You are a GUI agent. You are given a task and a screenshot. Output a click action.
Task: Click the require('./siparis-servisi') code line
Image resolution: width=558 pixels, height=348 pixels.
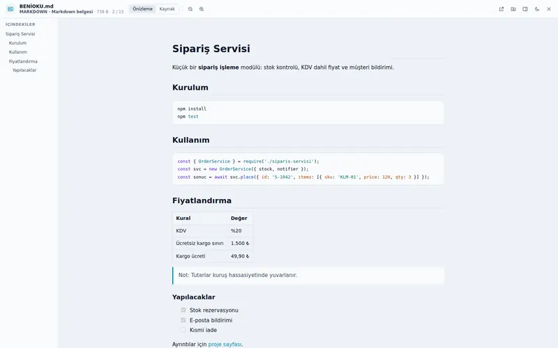click(248, 161)
